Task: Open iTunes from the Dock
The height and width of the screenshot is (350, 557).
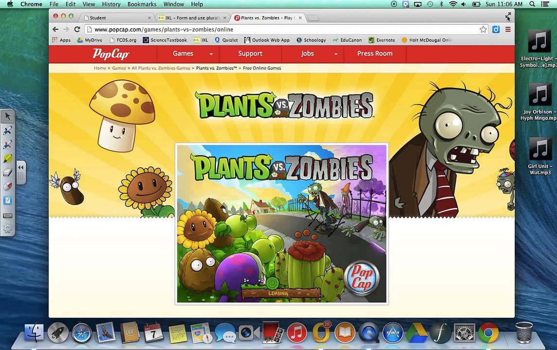Action: click(x=296, y=333)
